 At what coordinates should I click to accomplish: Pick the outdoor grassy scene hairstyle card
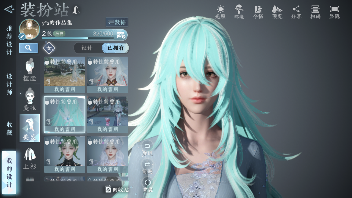pos(65,75)
